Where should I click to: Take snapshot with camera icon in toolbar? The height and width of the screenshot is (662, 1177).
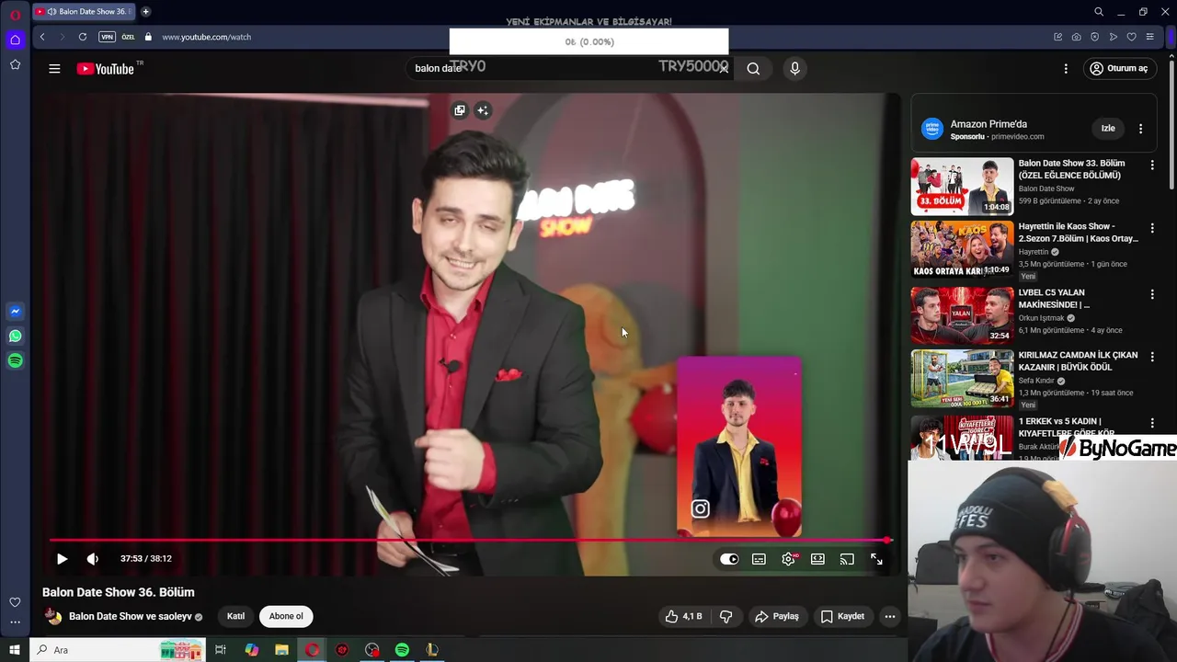[x=1076, y=37]
